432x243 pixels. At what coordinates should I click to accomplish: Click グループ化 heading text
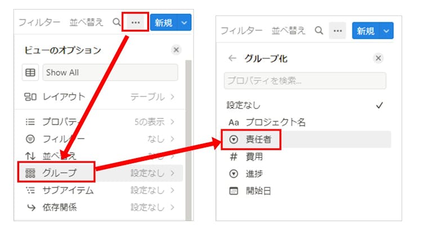266,58
